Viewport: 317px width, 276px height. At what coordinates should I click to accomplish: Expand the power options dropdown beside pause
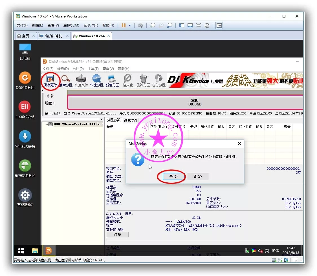click(129, 25)
